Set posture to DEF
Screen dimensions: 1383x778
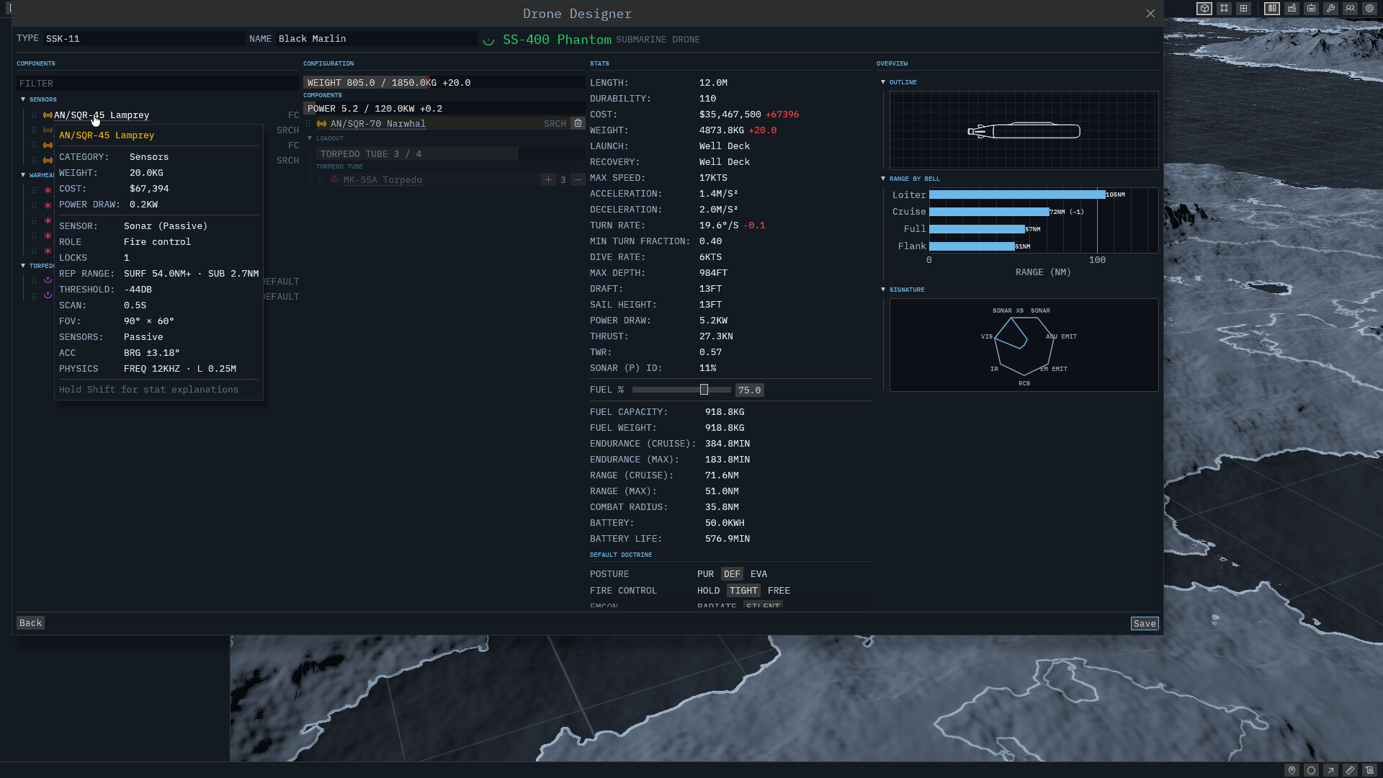pyautogui.click(x=732, y=574)
